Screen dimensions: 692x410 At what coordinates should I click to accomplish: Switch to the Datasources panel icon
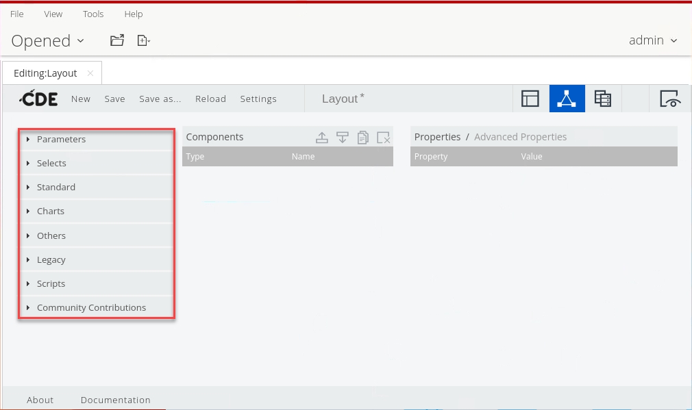coord(602,99)
